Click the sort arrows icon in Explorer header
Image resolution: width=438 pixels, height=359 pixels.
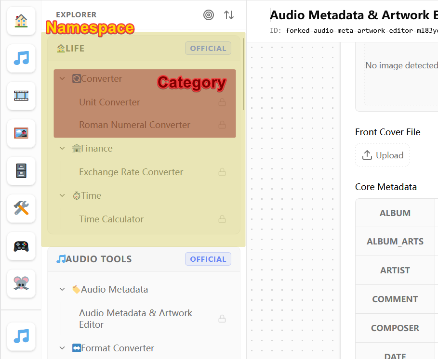tap(229, 15)
